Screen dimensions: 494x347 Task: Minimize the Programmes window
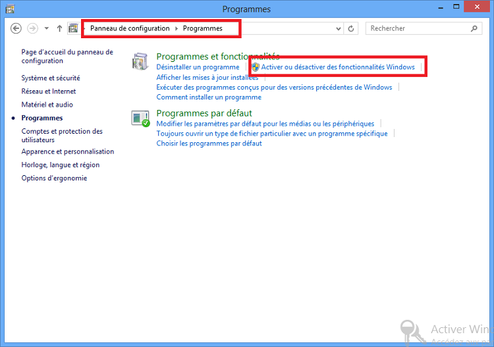441,7
